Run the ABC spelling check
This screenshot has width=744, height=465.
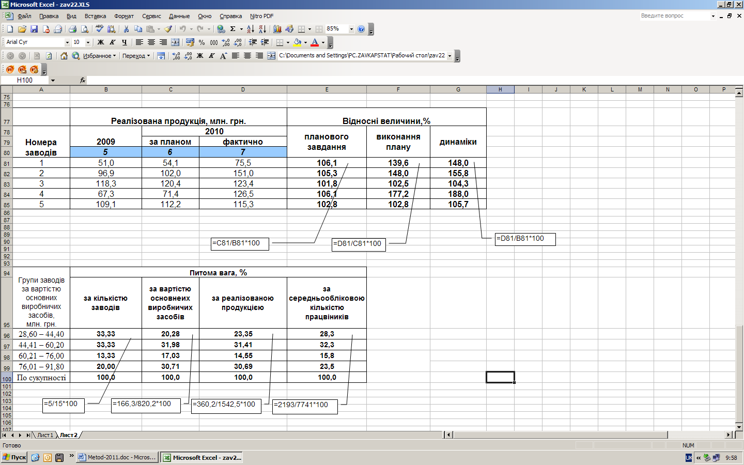[99, 29]
